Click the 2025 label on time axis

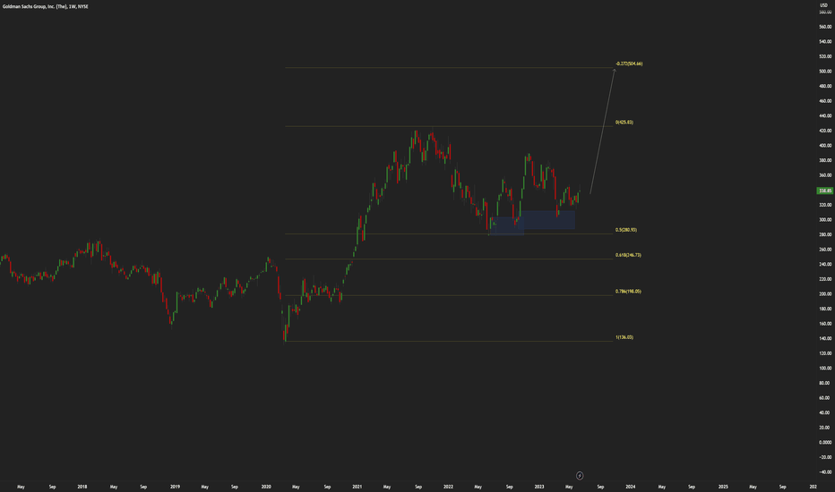pos(723,487)
